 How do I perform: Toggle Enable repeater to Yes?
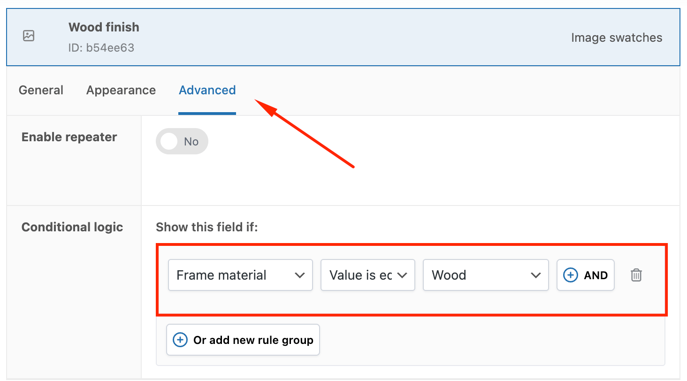point(182,141)
